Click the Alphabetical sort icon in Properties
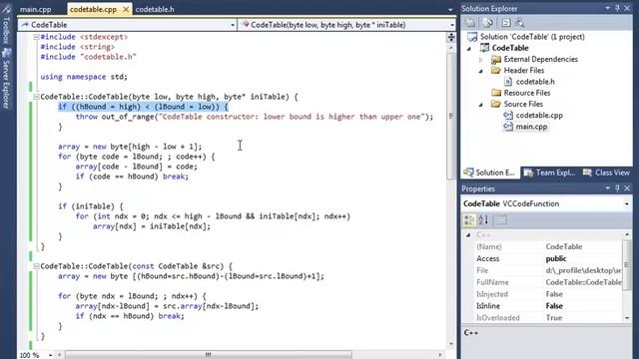Image resolution: width=639 pixels, height=359 pixels. tap(483, 220)
